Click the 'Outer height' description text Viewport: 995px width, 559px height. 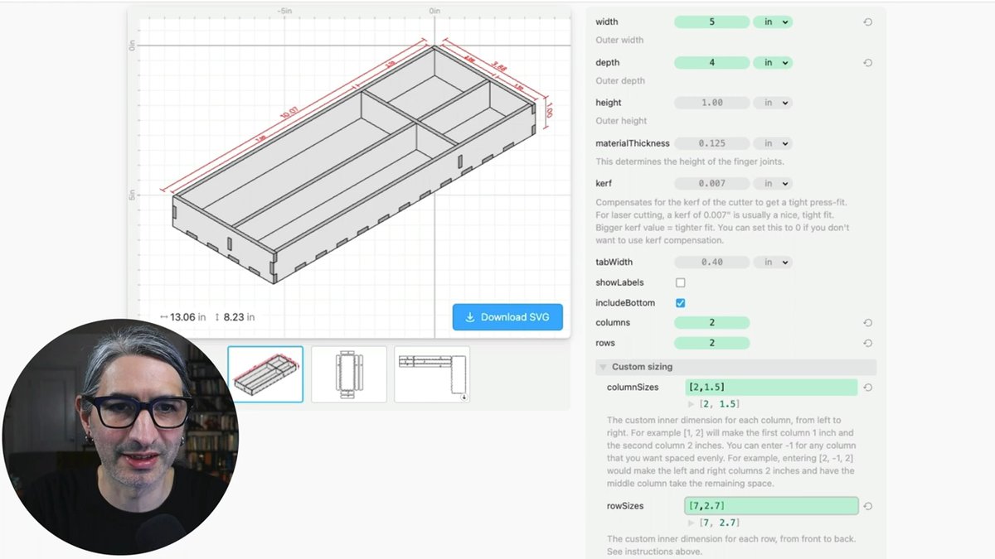[x=622, y=121]
